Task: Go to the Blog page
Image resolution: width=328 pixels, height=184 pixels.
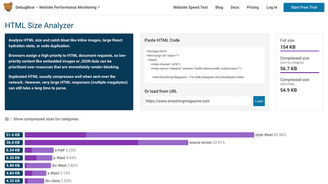Action: click(219, 7)
